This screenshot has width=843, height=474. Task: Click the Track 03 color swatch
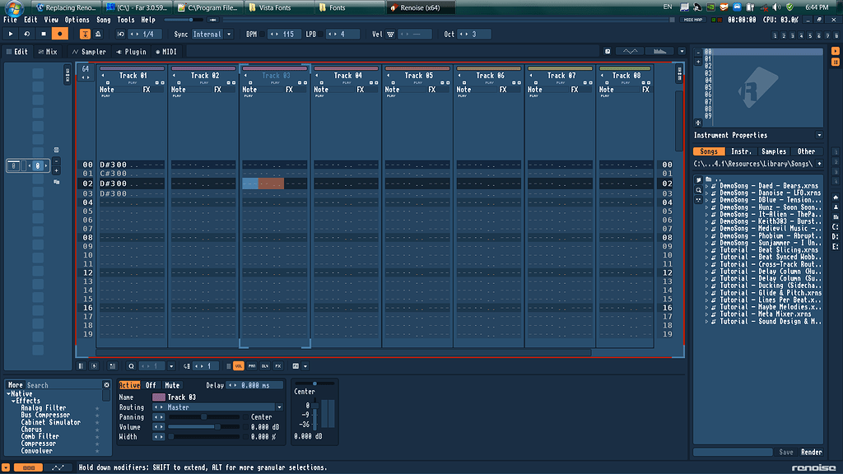(x=159, y=397)
